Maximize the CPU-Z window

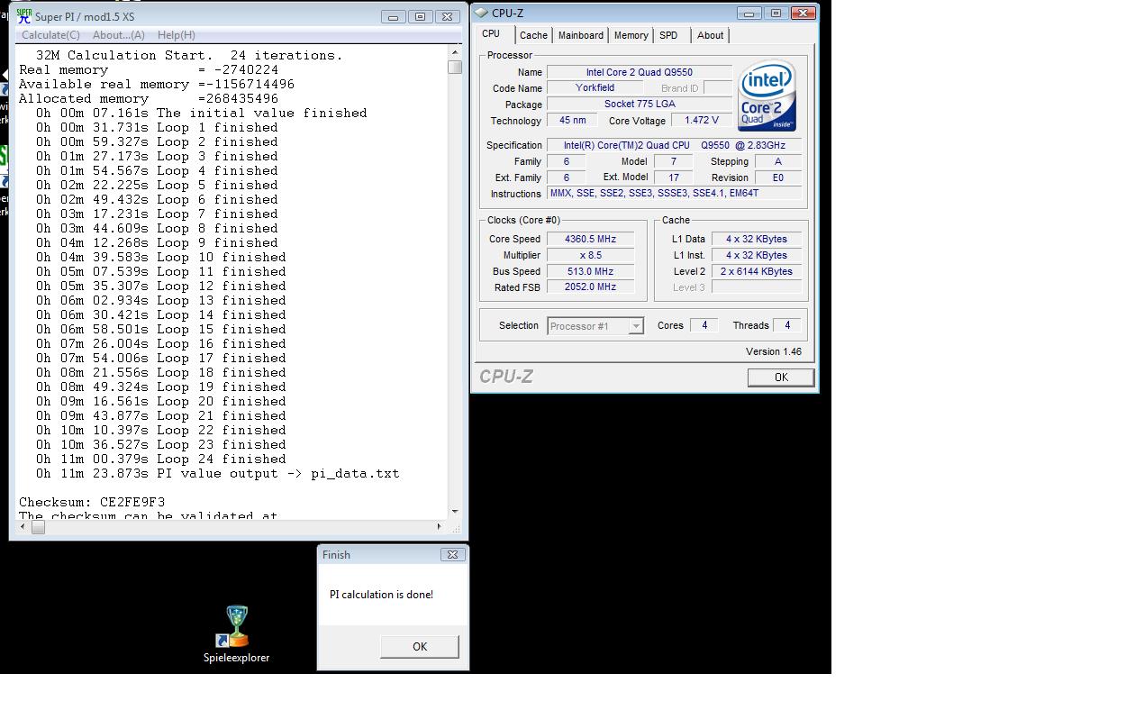[776, 13]
